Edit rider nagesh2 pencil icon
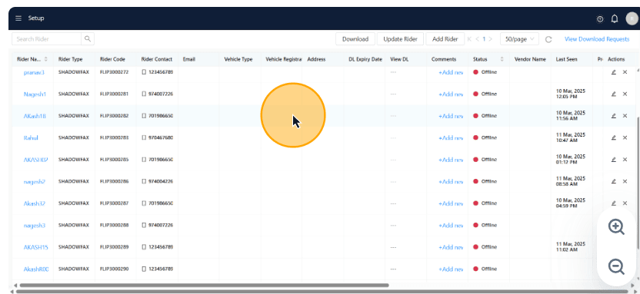This screenshot has width=640, height=294. pos(614,181)
